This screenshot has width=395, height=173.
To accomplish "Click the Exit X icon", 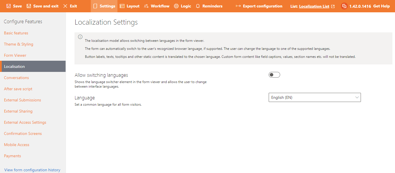I will (65, 6).
